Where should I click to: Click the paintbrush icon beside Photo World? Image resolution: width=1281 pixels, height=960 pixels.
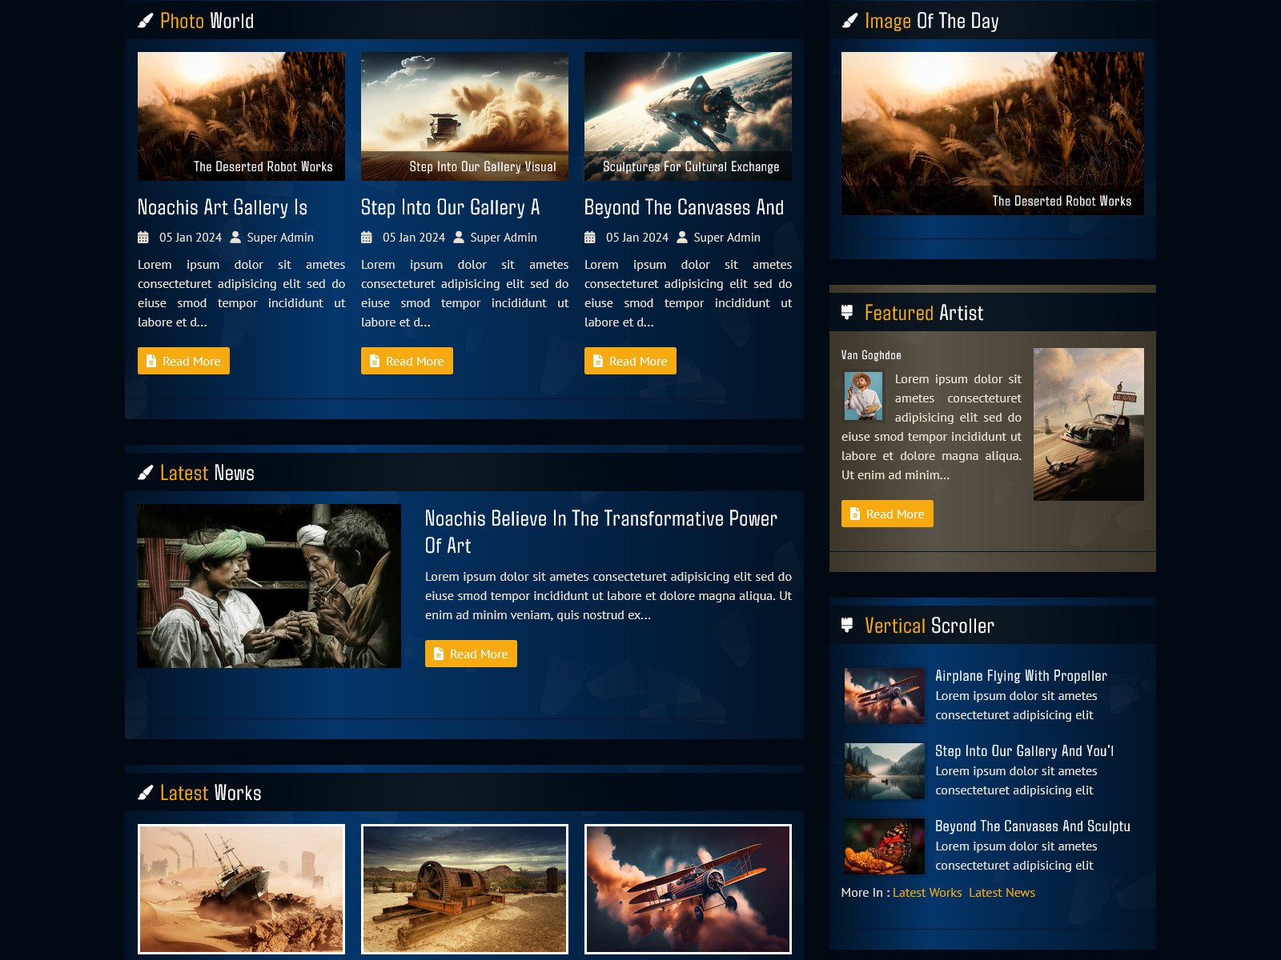145,21
